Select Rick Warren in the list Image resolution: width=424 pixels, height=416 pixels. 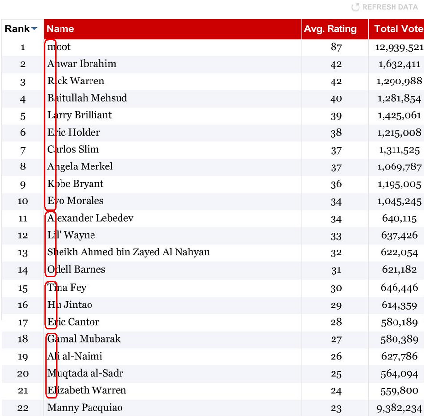click(x=76, y=81)
